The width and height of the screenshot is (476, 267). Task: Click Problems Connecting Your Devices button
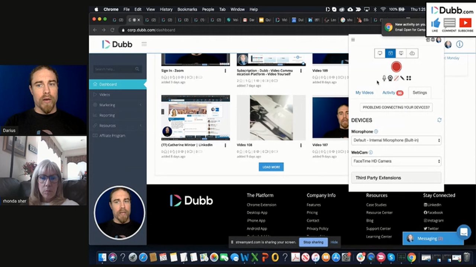pyautogui.click(x=396, y=107)
